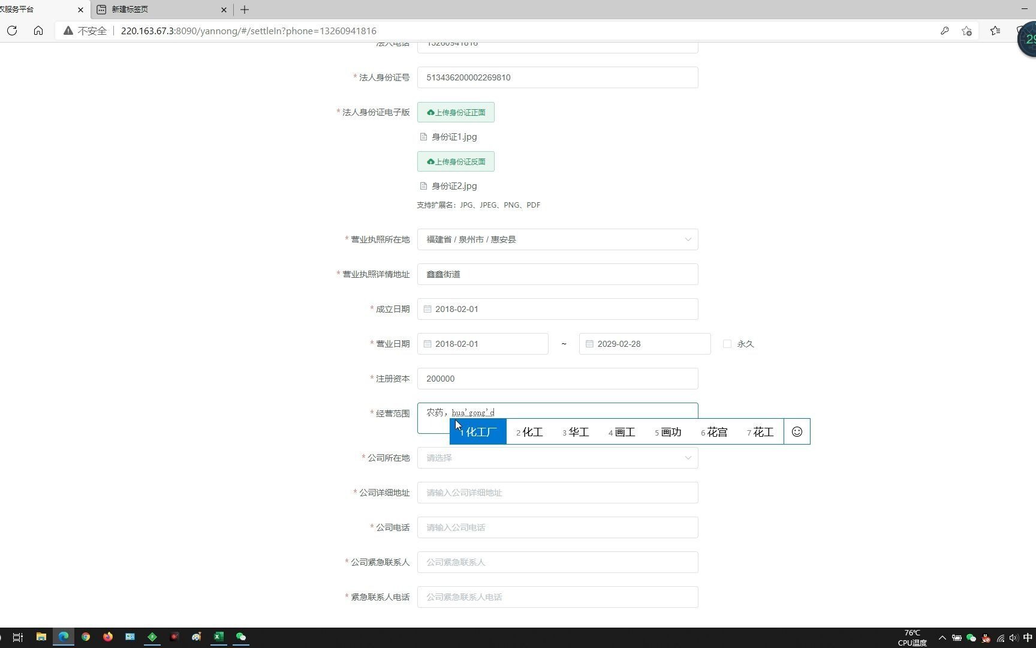
Task: Select IME candidate 花工
Action: click(760, 432)
